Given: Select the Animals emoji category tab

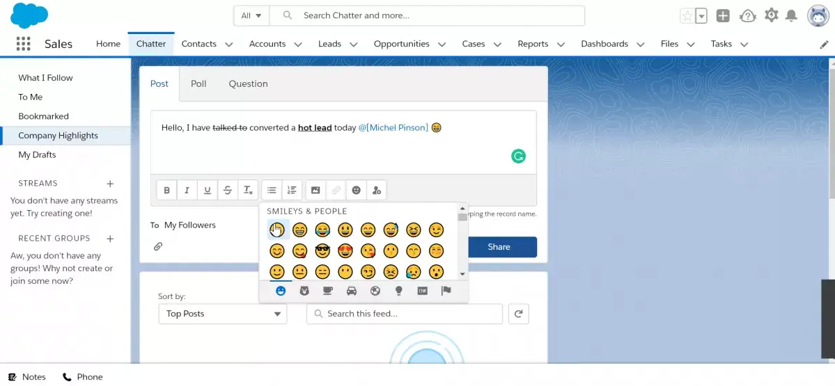Looking at the screenshot, I should (x=304, y=291).
